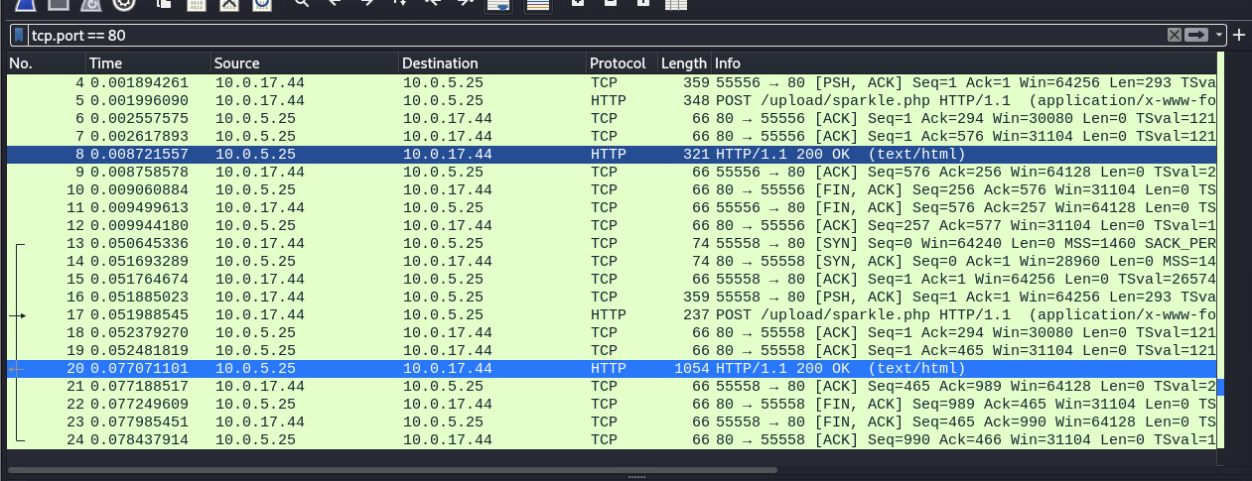Open capture options gear icon
This screenshot has height=481, width=1252.
(x=124, y=4)
